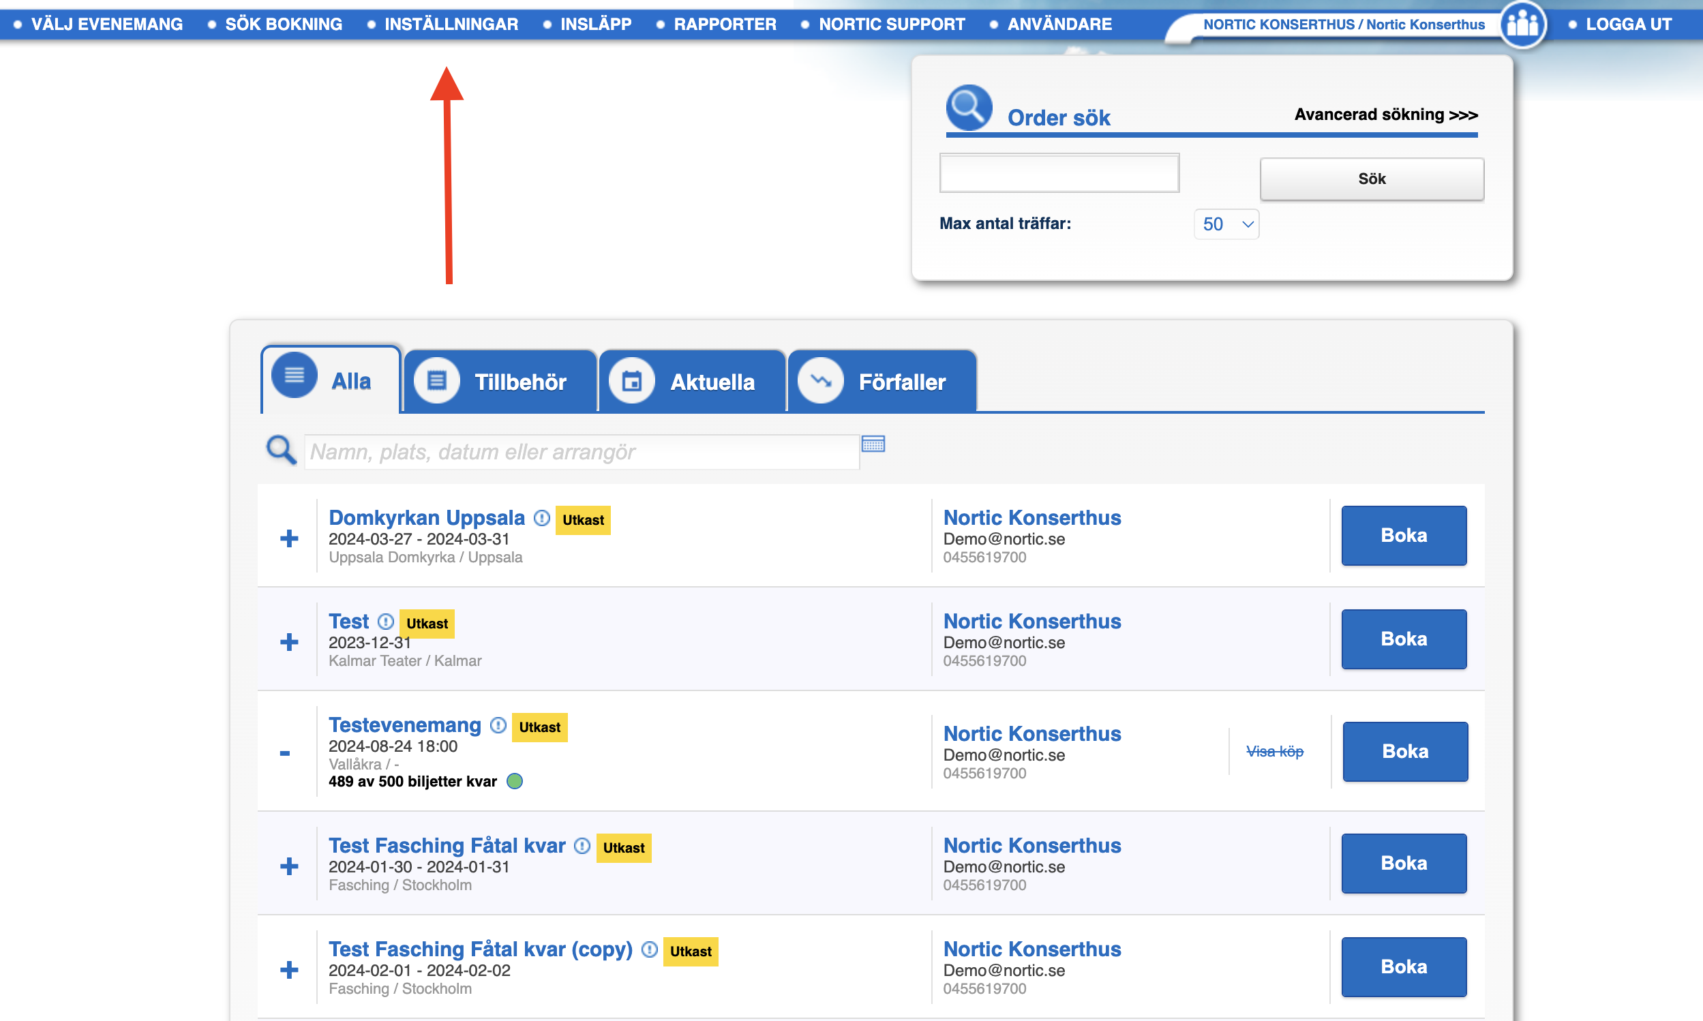Open Avancerad sökning link
1703x1021 pixels.
[x=1386, y=115]
